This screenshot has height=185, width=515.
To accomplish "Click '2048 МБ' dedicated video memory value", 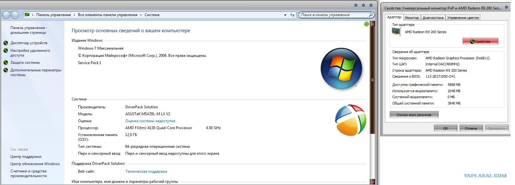I will (x=454, y=91).
